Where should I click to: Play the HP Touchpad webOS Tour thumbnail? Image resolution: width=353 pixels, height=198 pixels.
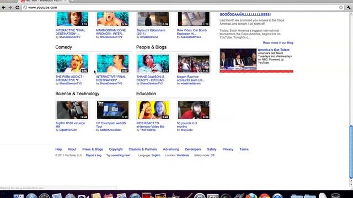[x=113, y=110]
